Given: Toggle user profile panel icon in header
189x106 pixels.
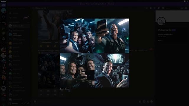Looking at the screenshot, I should [x=163, y=8].
